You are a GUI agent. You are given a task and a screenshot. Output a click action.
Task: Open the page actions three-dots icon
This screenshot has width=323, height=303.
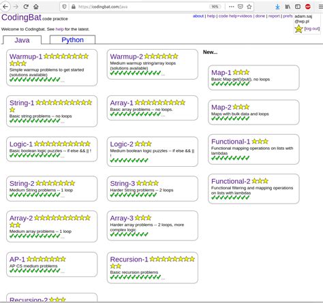point(231,7)
